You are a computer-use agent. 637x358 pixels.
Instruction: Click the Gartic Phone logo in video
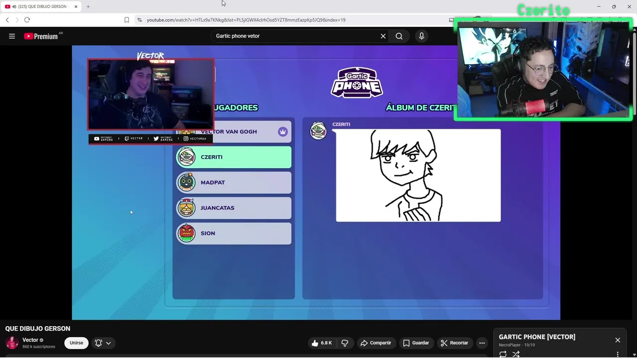point(357,82)
